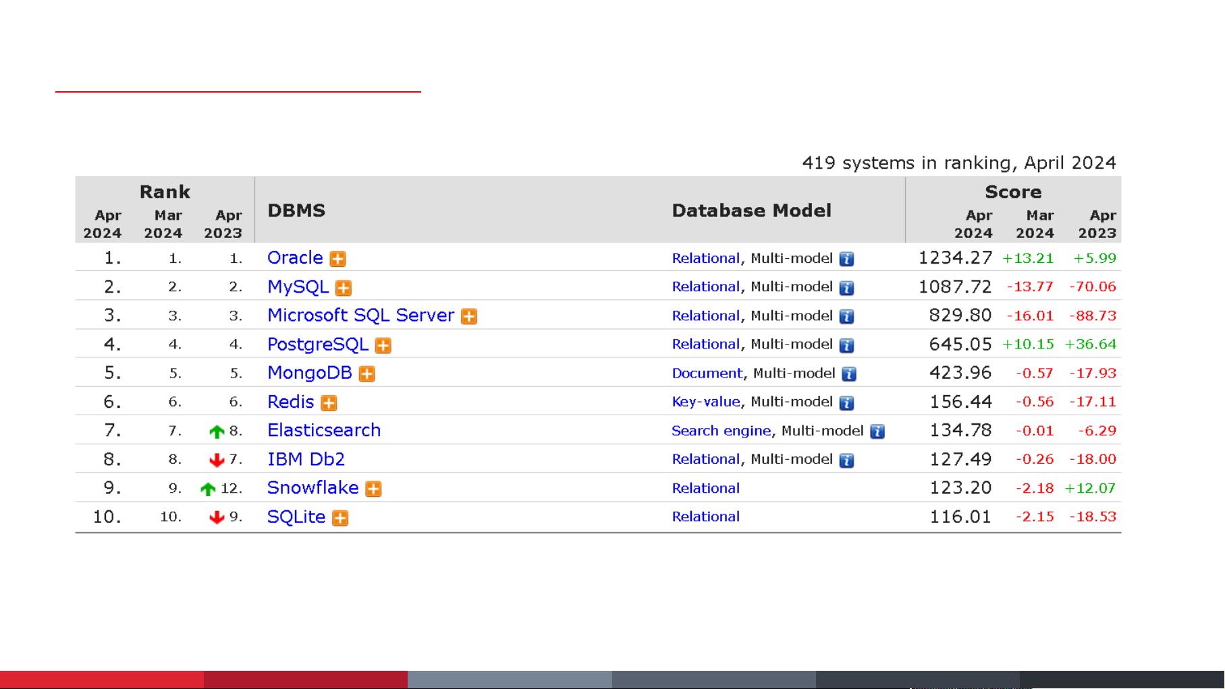Image resolution: width=1225 pixels, height=689 pixels.
Task: Click the plus icon next to Oracle
Action: tap(337, 259)
